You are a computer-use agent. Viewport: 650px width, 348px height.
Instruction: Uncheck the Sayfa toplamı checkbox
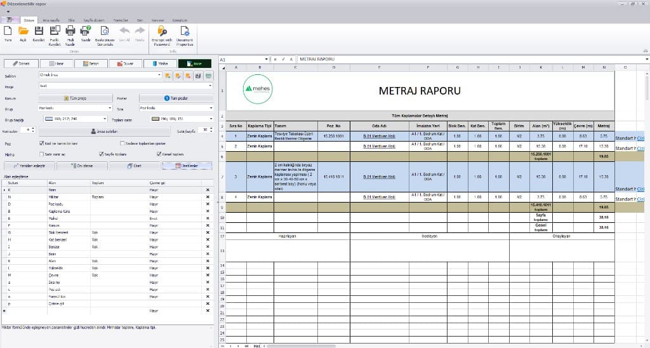101,154
